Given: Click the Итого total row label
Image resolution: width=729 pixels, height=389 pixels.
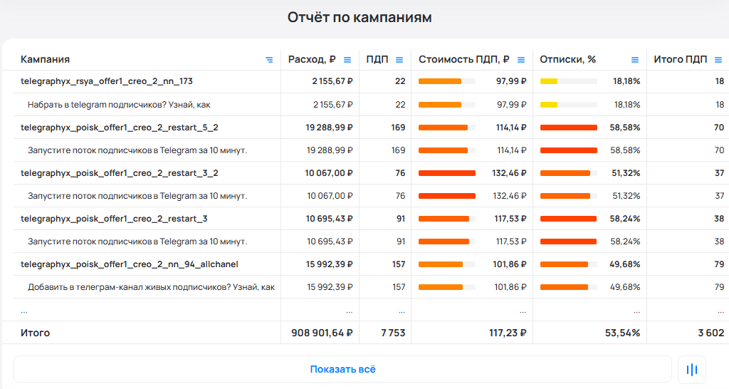Looking at the screenshot, I should coord(36,333).
